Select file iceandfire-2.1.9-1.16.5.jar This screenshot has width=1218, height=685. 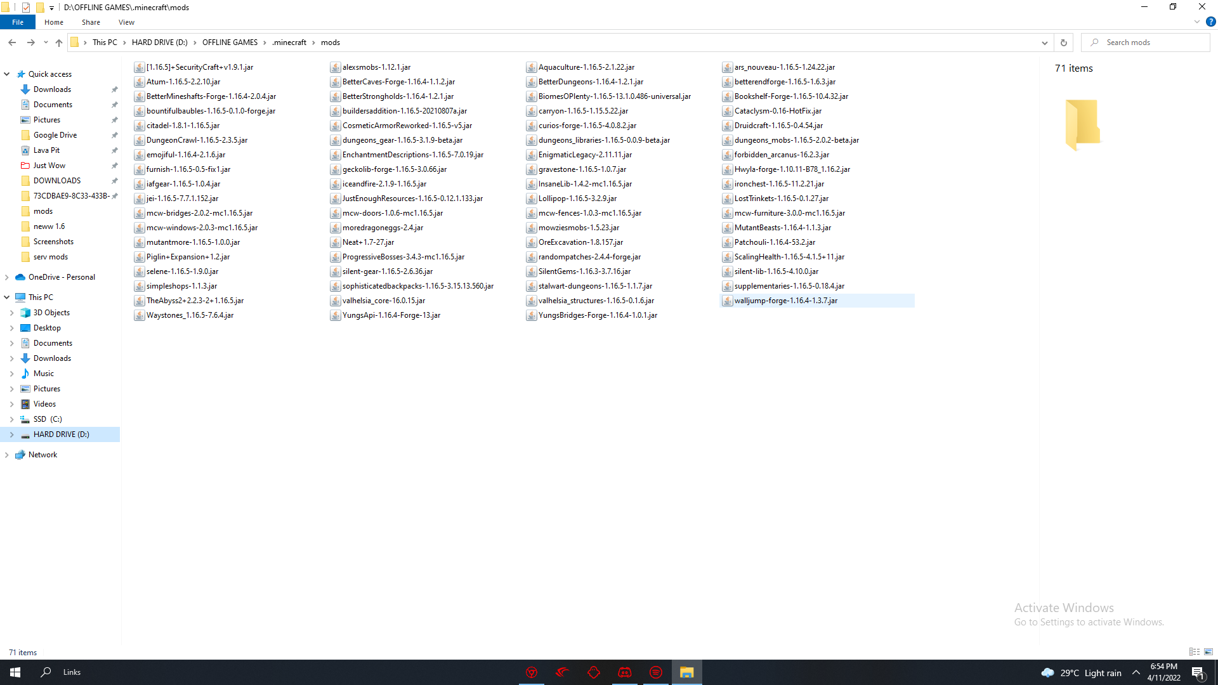point(384,184)
